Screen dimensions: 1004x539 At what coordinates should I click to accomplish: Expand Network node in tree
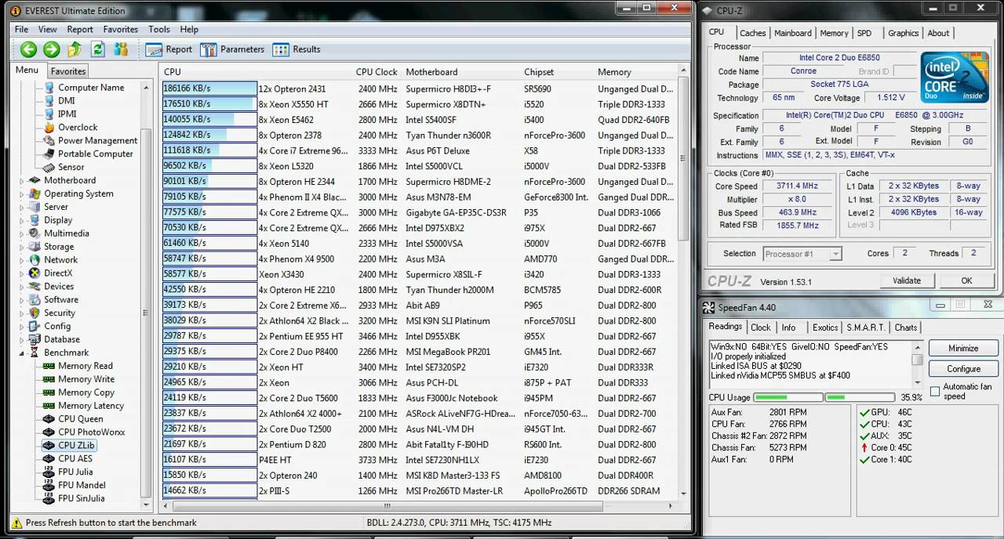23,260
